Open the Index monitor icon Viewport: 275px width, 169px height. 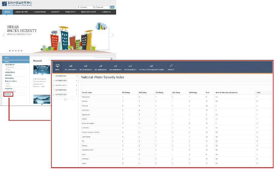57,66
